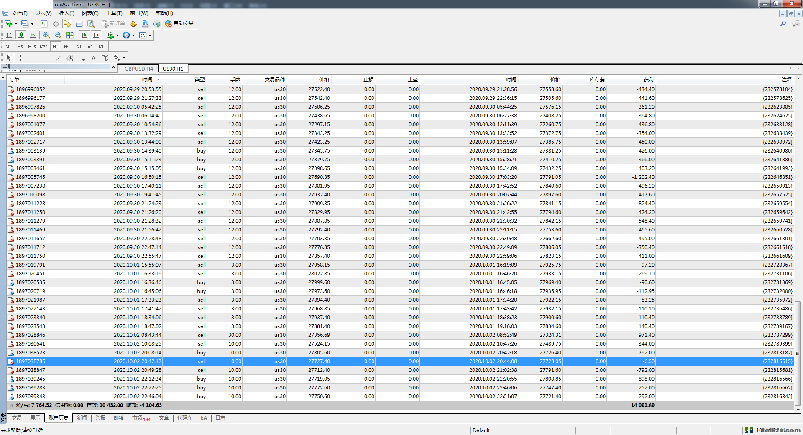Select D1 timeframe
The width and height of the screenshot is (803, 435).
point(79,46)
